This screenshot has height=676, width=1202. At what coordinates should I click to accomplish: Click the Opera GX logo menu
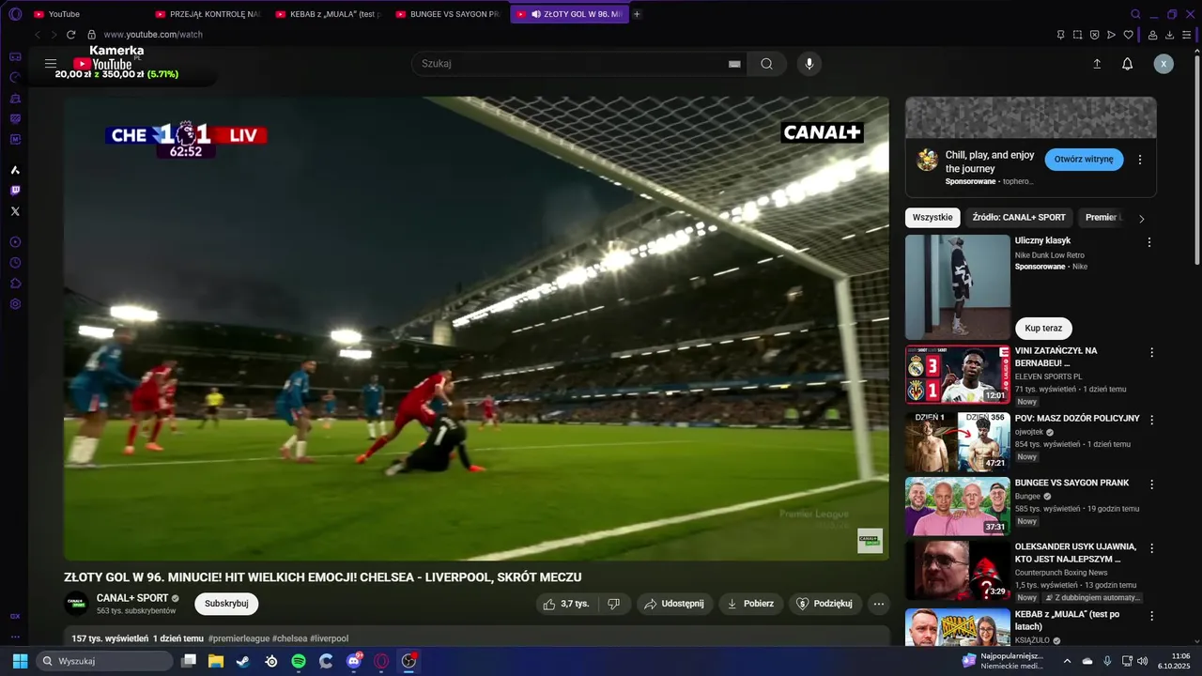click(15, 14)
